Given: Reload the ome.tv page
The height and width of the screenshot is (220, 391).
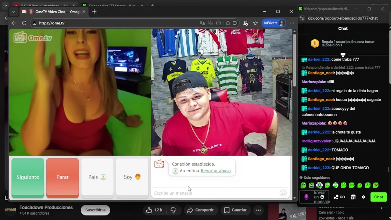Looking at the screenshot, I should (24, 23).
